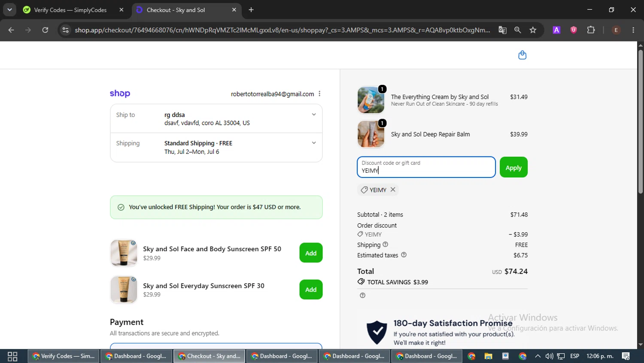The image size is (644, 363).
Task: Open the Checkout - Sky and... taskbar window
Action: [x=209, y=356]
